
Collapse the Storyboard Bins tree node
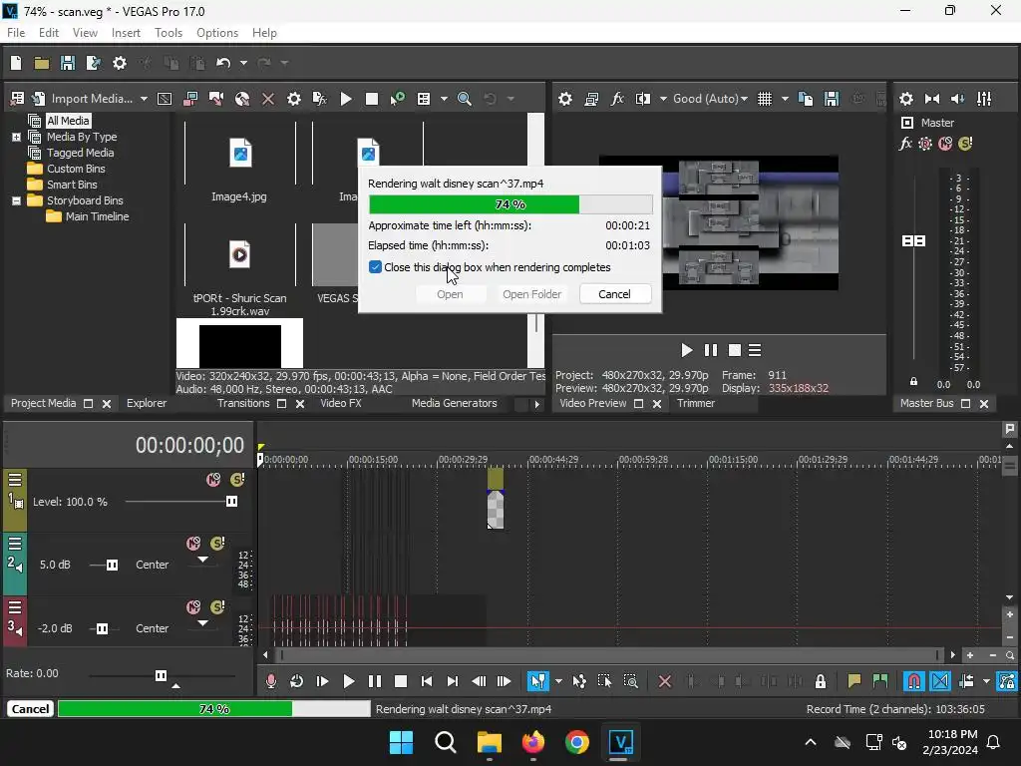coord(16,200)
